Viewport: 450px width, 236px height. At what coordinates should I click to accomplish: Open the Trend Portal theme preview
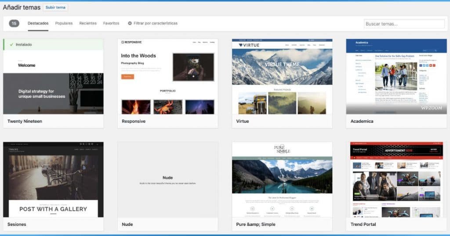(396, 179)
